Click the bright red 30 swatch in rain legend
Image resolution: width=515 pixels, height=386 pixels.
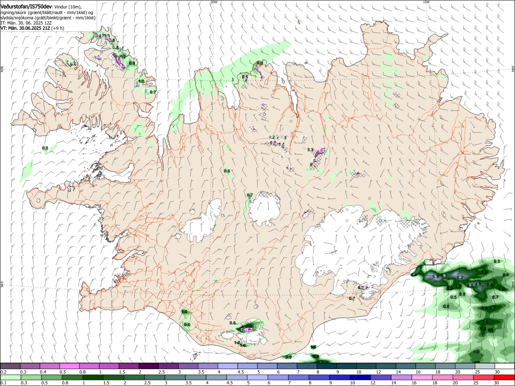[505, 377]
